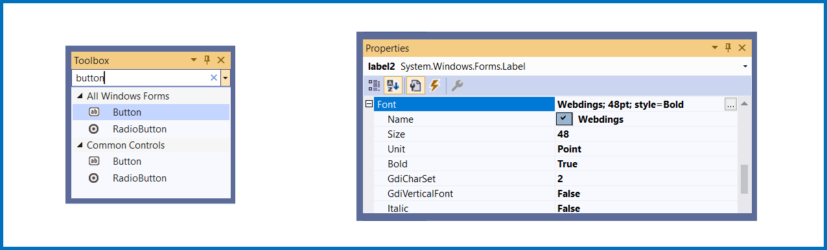Viewport: 827px width, 250px height.
Task: Show Events with lightning bolt icon
Action: [x=434, y=85]
